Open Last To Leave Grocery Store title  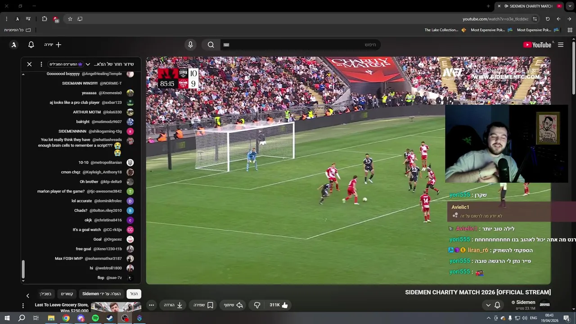pos(62,308)
